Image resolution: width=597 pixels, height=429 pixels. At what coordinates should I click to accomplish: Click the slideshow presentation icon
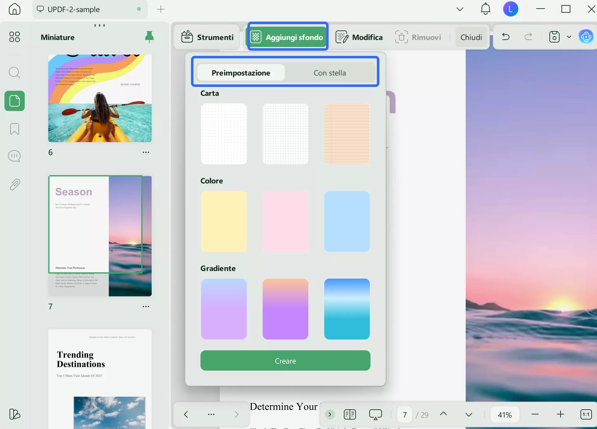tap(375, 414)
